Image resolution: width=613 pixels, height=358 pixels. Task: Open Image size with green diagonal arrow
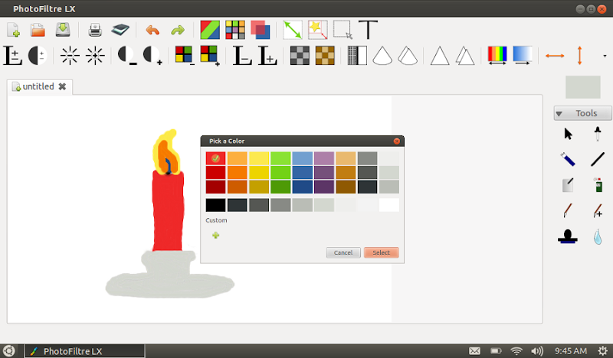[293, 30]
